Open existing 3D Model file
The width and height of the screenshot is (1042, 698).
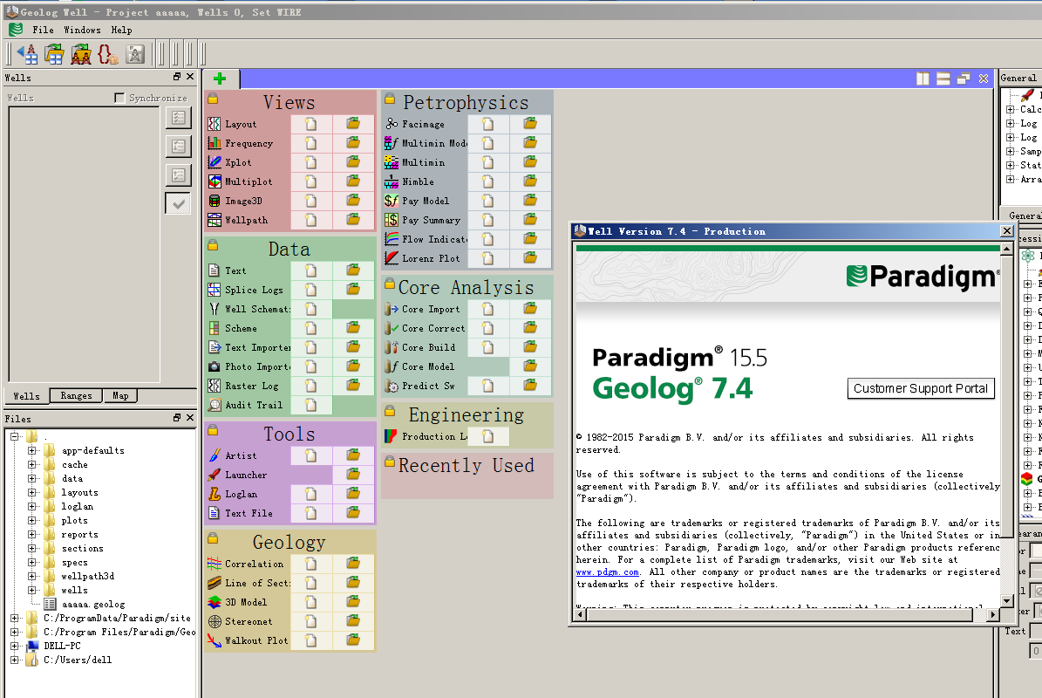(353, 602)
